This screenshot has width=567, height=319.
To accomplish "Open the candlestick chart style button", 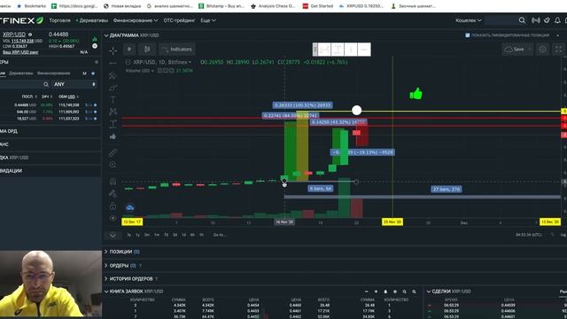I will click(147, 50).
